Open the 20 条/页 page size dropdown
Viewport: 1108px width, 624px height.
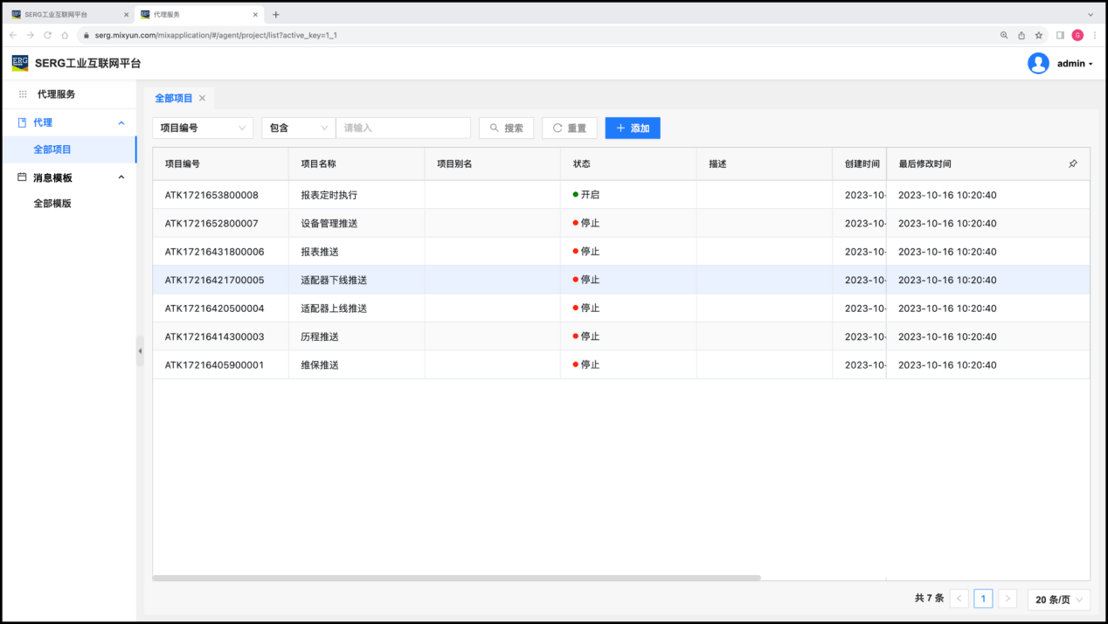pos(1058,599)
